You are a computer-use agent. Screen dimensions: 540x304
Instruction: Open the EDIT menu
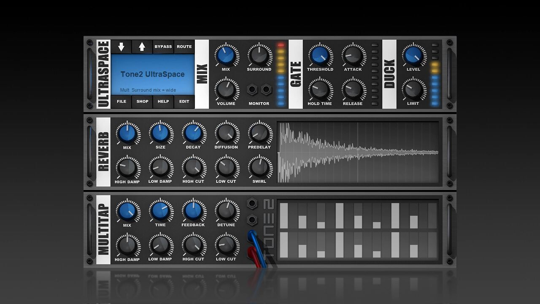[x=184, y=101]
